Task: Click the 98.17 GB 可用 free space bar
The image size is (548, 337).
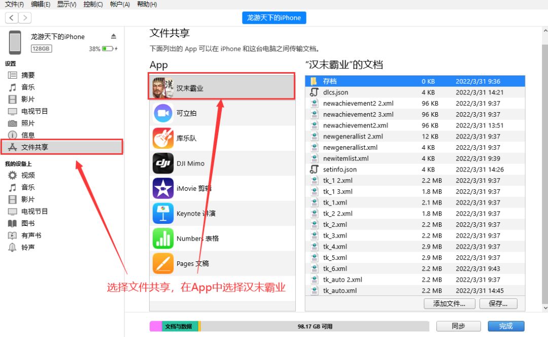Action: (315, 326)
